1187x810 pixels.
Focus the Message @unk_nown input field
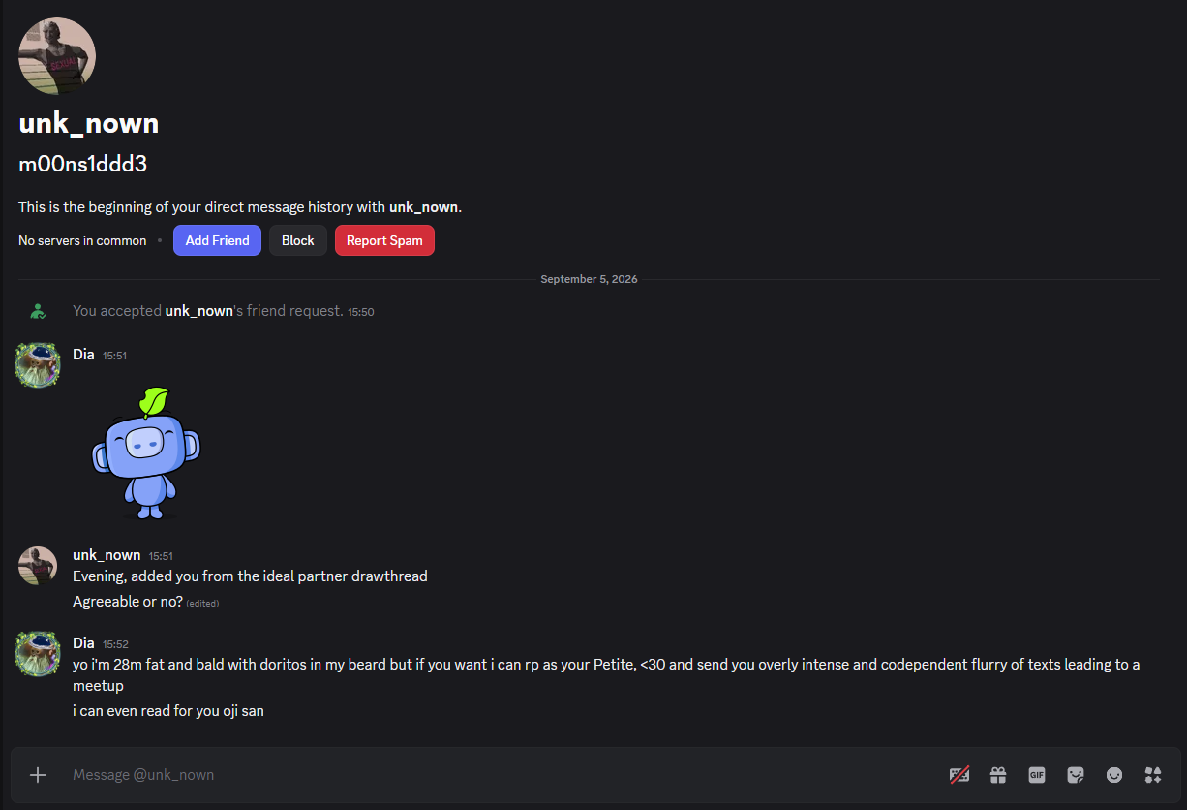coord(503,774)
